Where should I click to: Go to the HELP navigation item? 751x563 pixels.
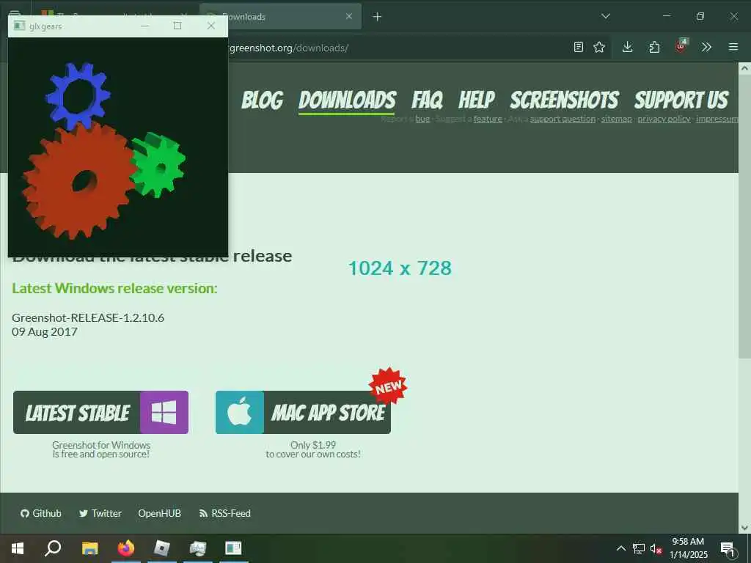pyautogui.click(x=477, y=100)
